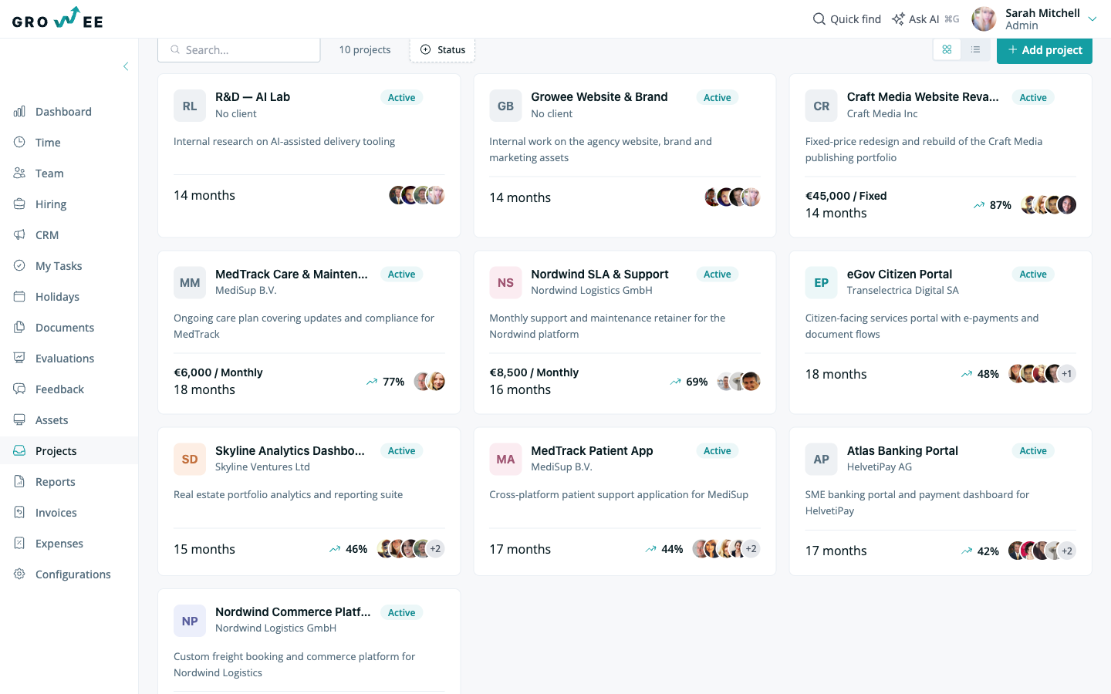Open the eGov Citizen Portal project title

click(x=899, y=275)
